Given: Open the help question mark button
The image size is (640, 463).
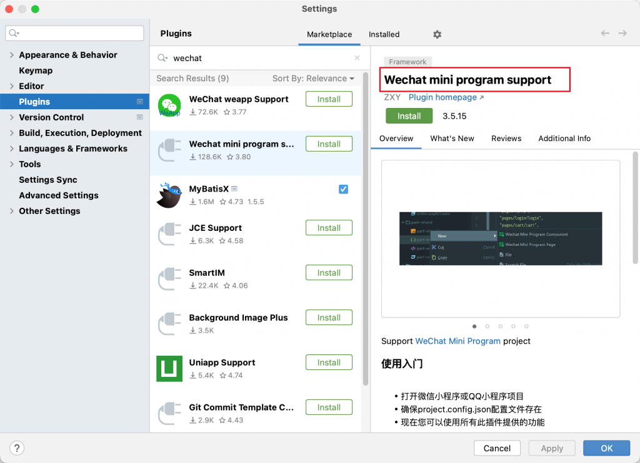Looking at the screenshot, I should point(17,448).
